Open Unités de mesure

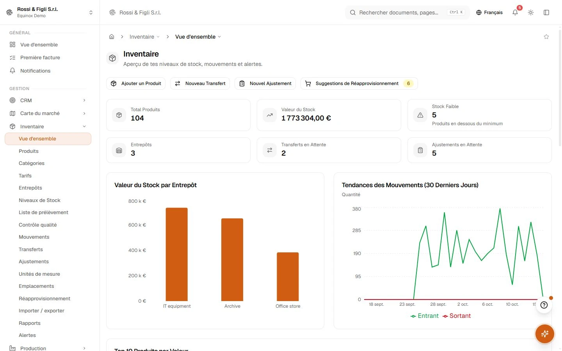tap(48, 274)
